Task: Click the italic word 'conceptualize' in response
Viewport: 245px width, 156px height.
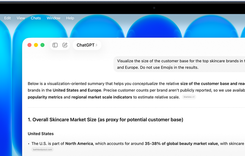Action: (x=145, y=84)
